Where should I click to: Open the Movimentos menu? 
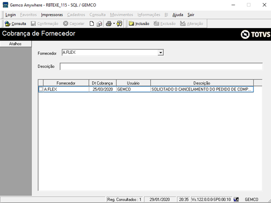(x=122, y=15)
